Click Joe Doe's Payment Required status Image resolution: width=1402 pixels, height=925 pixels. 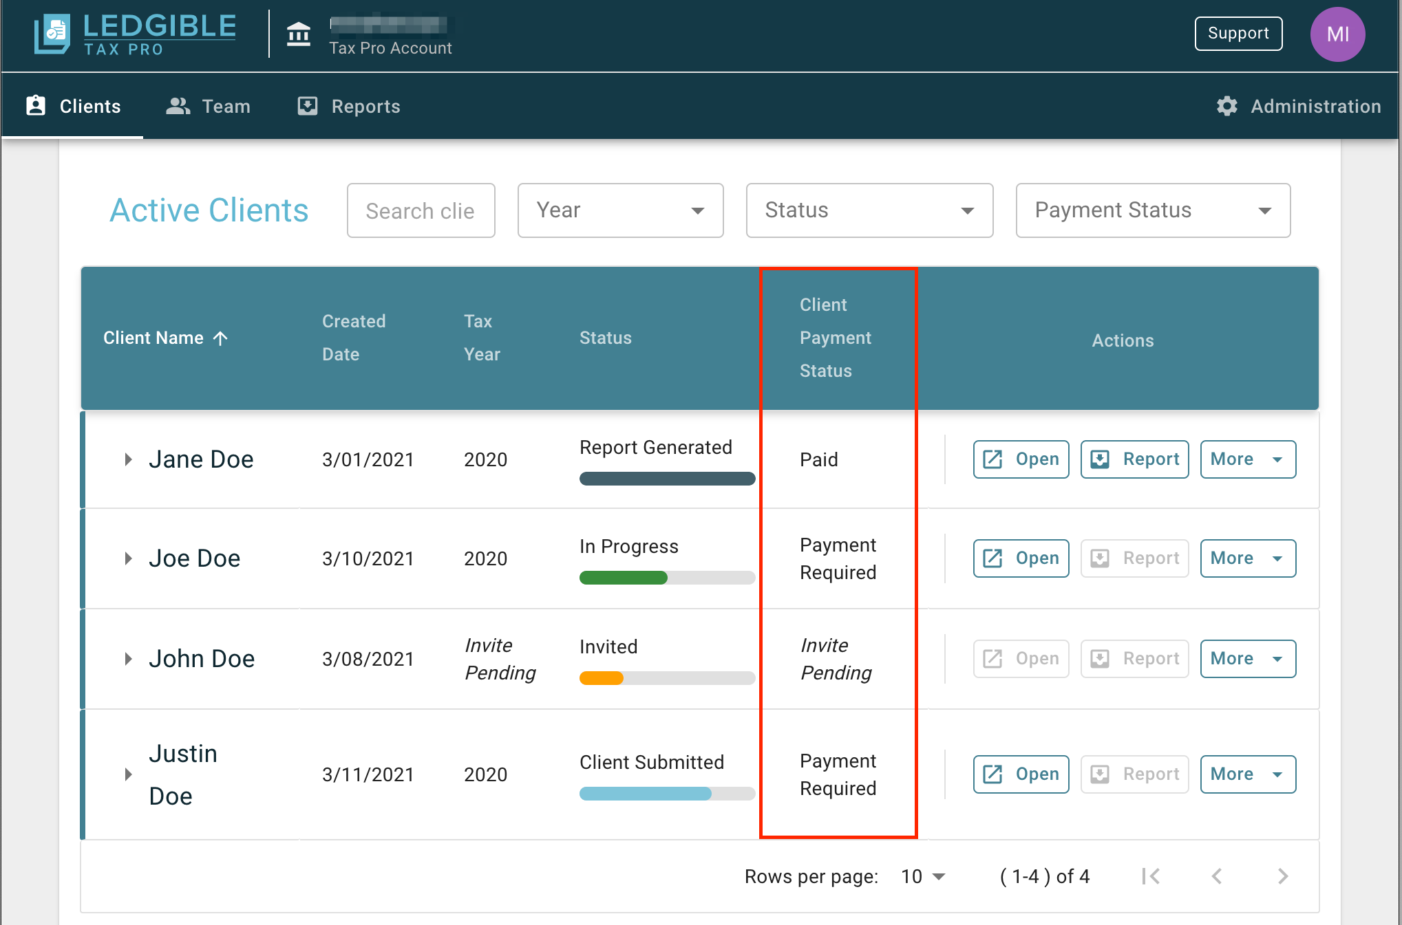pyautogui.click(x=838, y=558)
